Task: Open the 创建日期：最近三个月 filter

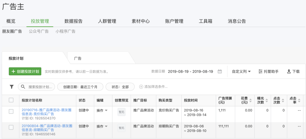Action: point(80,87)
